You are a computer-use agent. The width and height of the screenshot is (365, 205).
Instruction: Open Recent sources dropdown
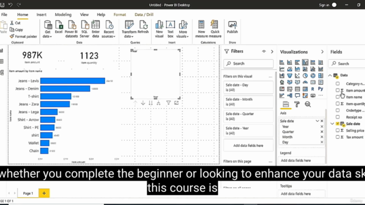(109, 29)
